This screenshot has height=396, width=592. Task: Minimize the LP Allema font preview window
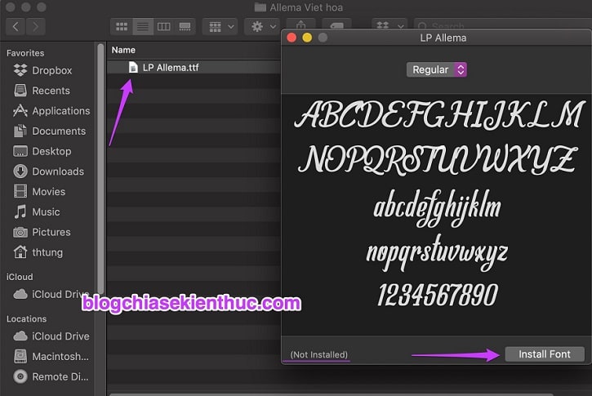coord(307,38)
